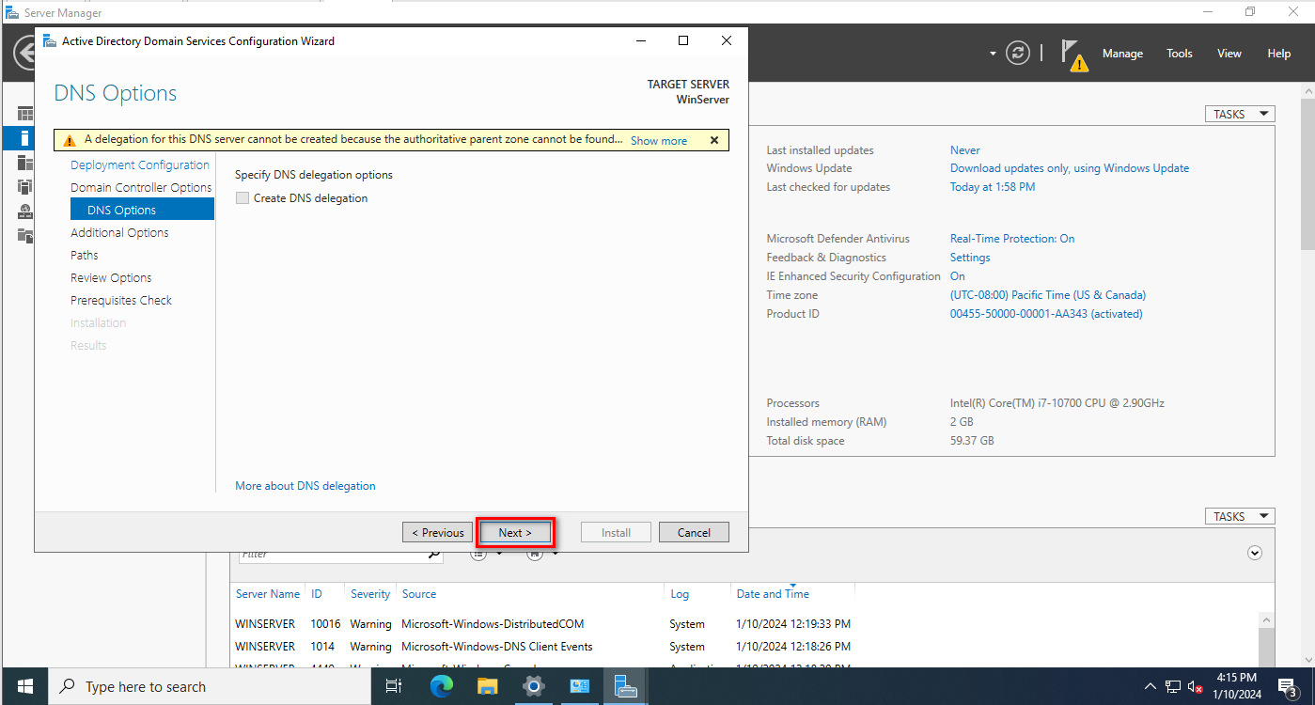This screenshot has width=1315, height=705.
Task: Click the Next button in the wizard
Action: pos(515,532)
